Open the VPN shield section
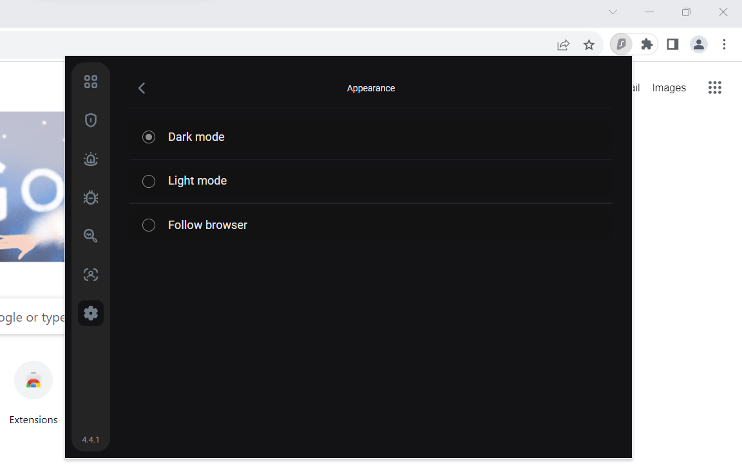 [91, 120]
